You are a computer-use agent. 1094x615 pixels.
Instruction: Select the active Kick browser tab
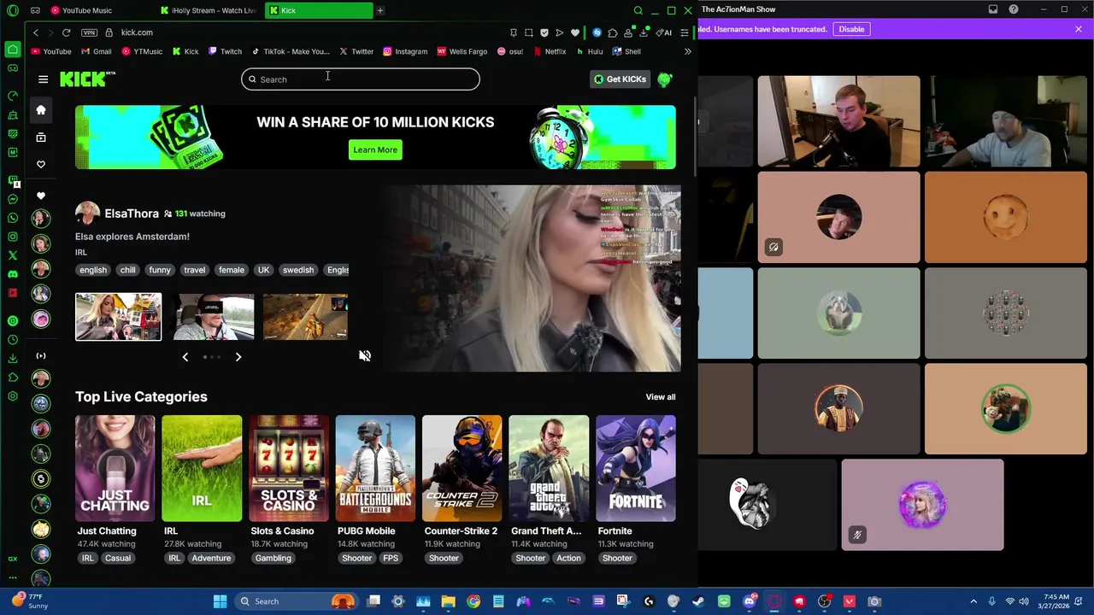click(x=319, y=10)
